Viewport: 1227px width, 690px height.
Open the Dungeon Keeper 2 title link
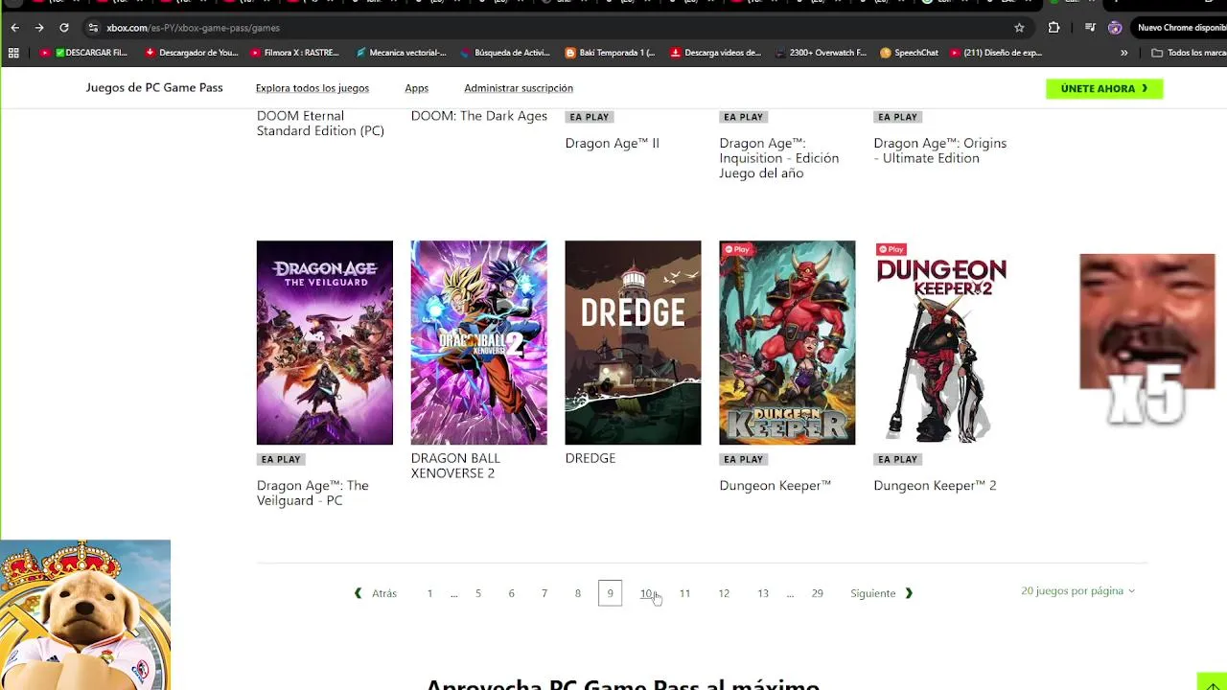(x=935, y=486)
